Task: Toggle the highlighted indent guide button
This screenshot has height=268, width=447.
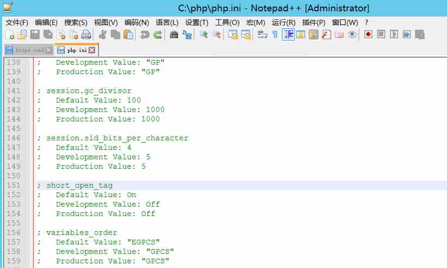Action: point(288,35)
